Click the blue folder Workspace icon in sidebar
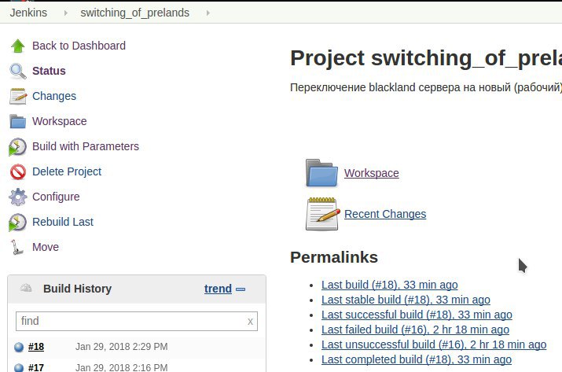This screenshot has height=372, width=562. click(17, 121)
